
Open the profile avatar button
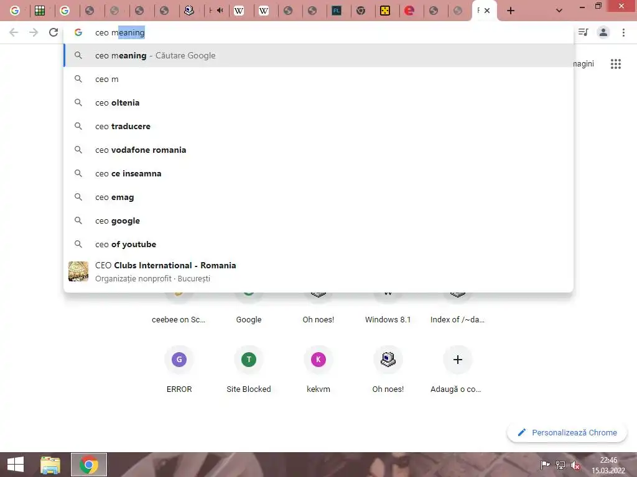tap(603, 32)
